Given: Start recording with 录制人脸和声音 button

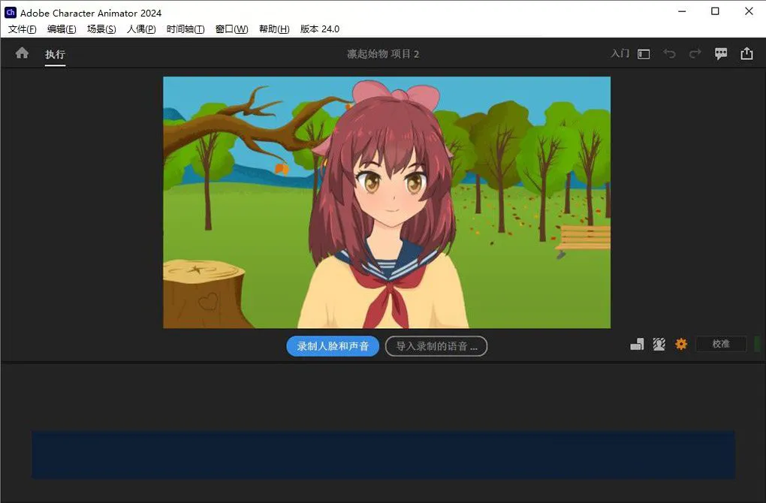Looking at the screenshot, I should coord(333,346).
